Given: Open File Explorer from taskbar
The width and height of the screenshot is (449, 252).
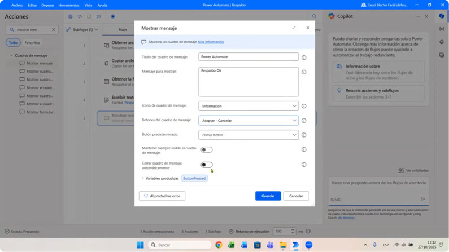Looking at the screenshot, I should [x=283, y=245].
